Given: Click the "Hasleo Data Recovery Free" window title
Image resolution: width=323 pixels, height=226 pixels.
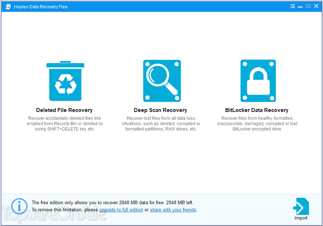Looking at the screenshot, I should (40, 7).
